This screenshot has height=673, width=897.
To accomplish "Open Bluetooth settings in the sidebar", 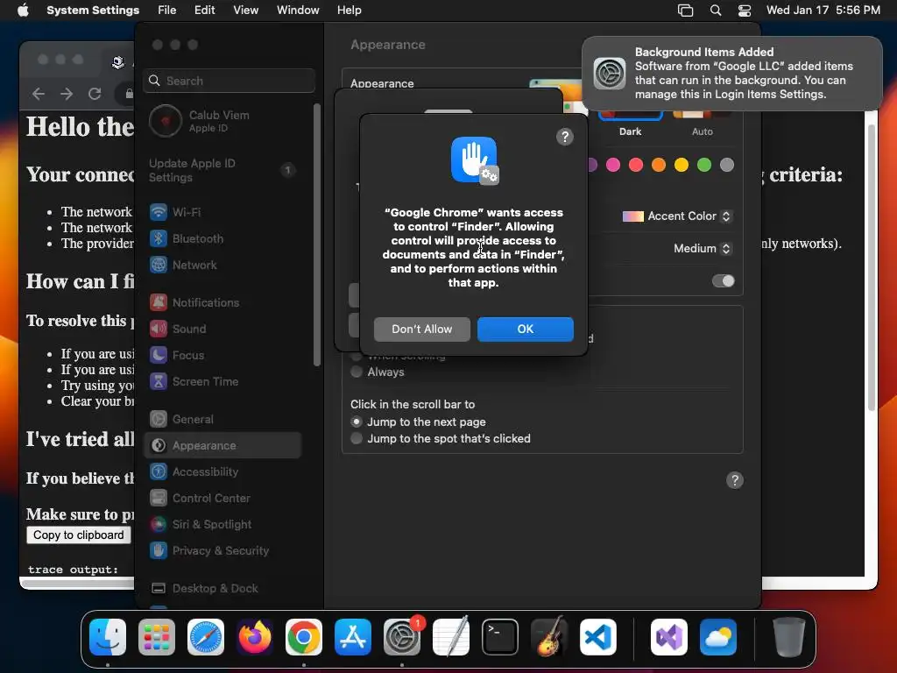I will click(x=224, y=238).
